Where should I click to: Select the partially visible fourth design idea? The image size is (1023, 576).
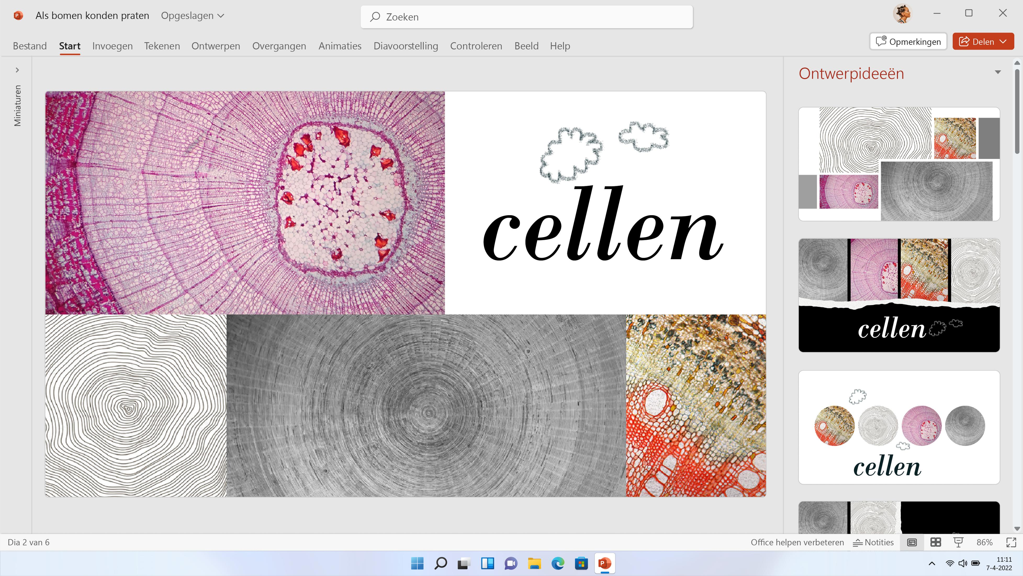899,517
